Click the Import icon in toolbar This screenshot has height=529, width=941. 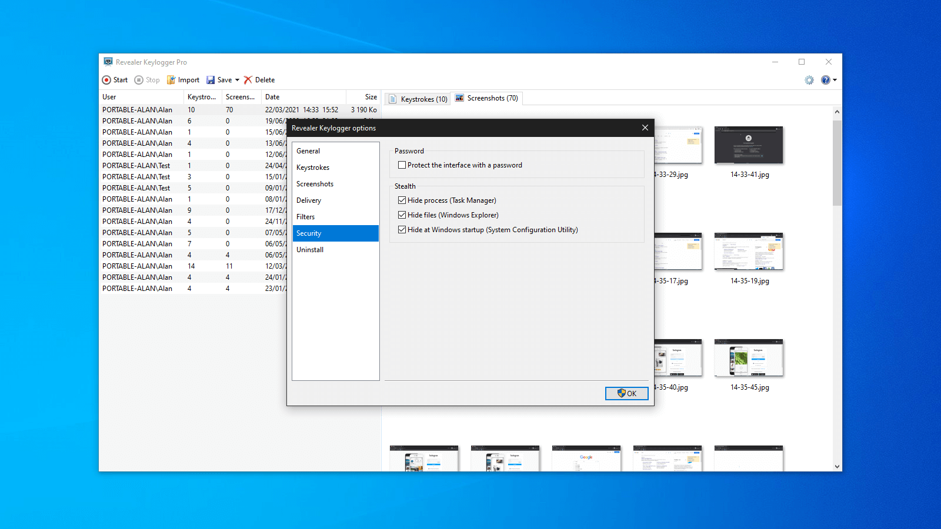coord(171,80)
